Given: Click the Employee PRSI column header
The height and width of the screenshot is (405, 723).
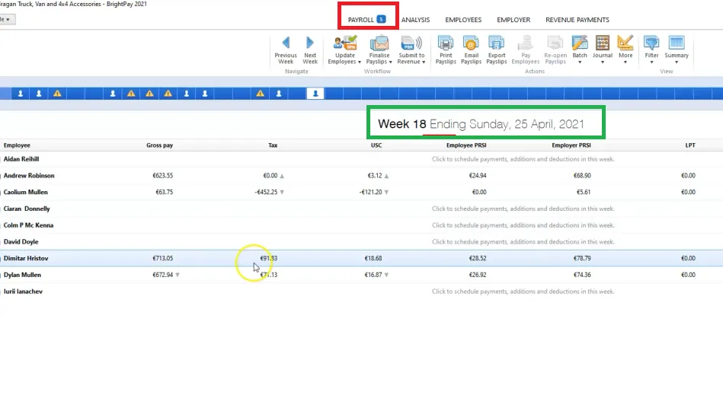Looking at the screenshot, I should coord(466,145).
